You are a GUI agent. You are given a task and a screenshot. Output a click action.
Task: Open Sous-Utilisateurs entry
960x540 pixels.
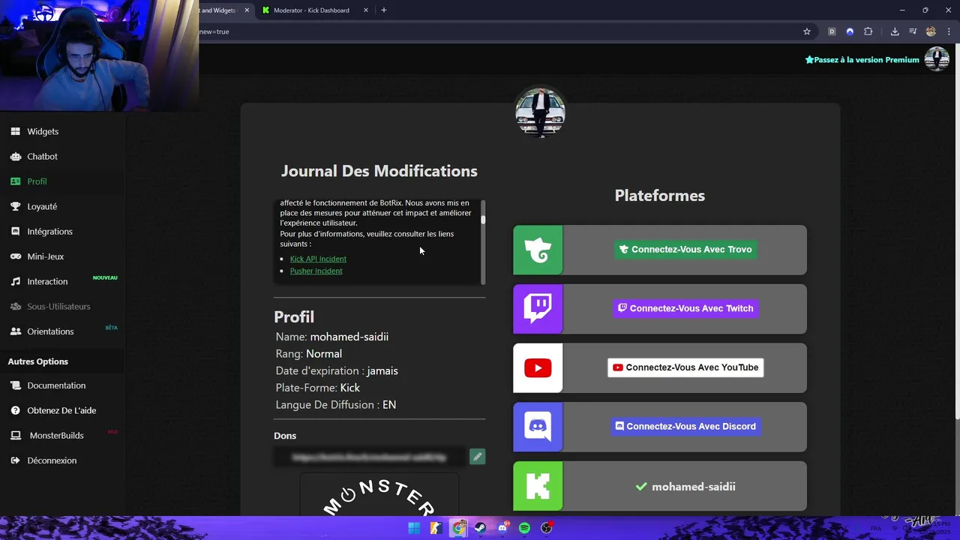pyautogui.click(x=58, y=306)
